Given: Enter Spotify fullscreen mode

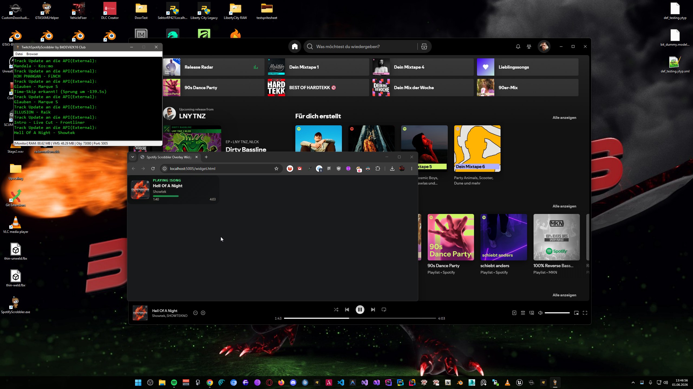Looking at the screenshot, I should (585, 313).
